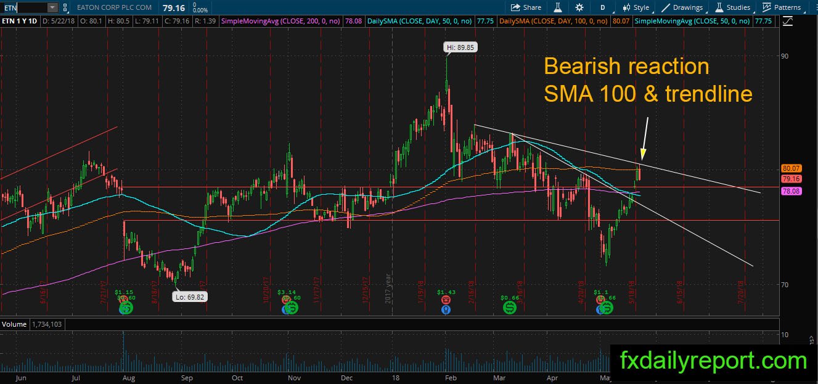Click the orange 80.07 price axis label
818x384 pixels.
tap(790, 168)
